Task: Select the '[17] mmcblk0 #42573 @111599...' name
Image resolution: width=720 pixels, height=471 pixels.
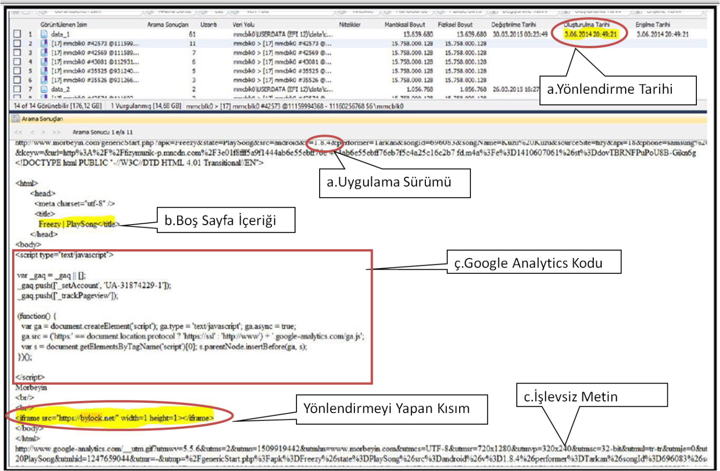Action: [95, 43]
